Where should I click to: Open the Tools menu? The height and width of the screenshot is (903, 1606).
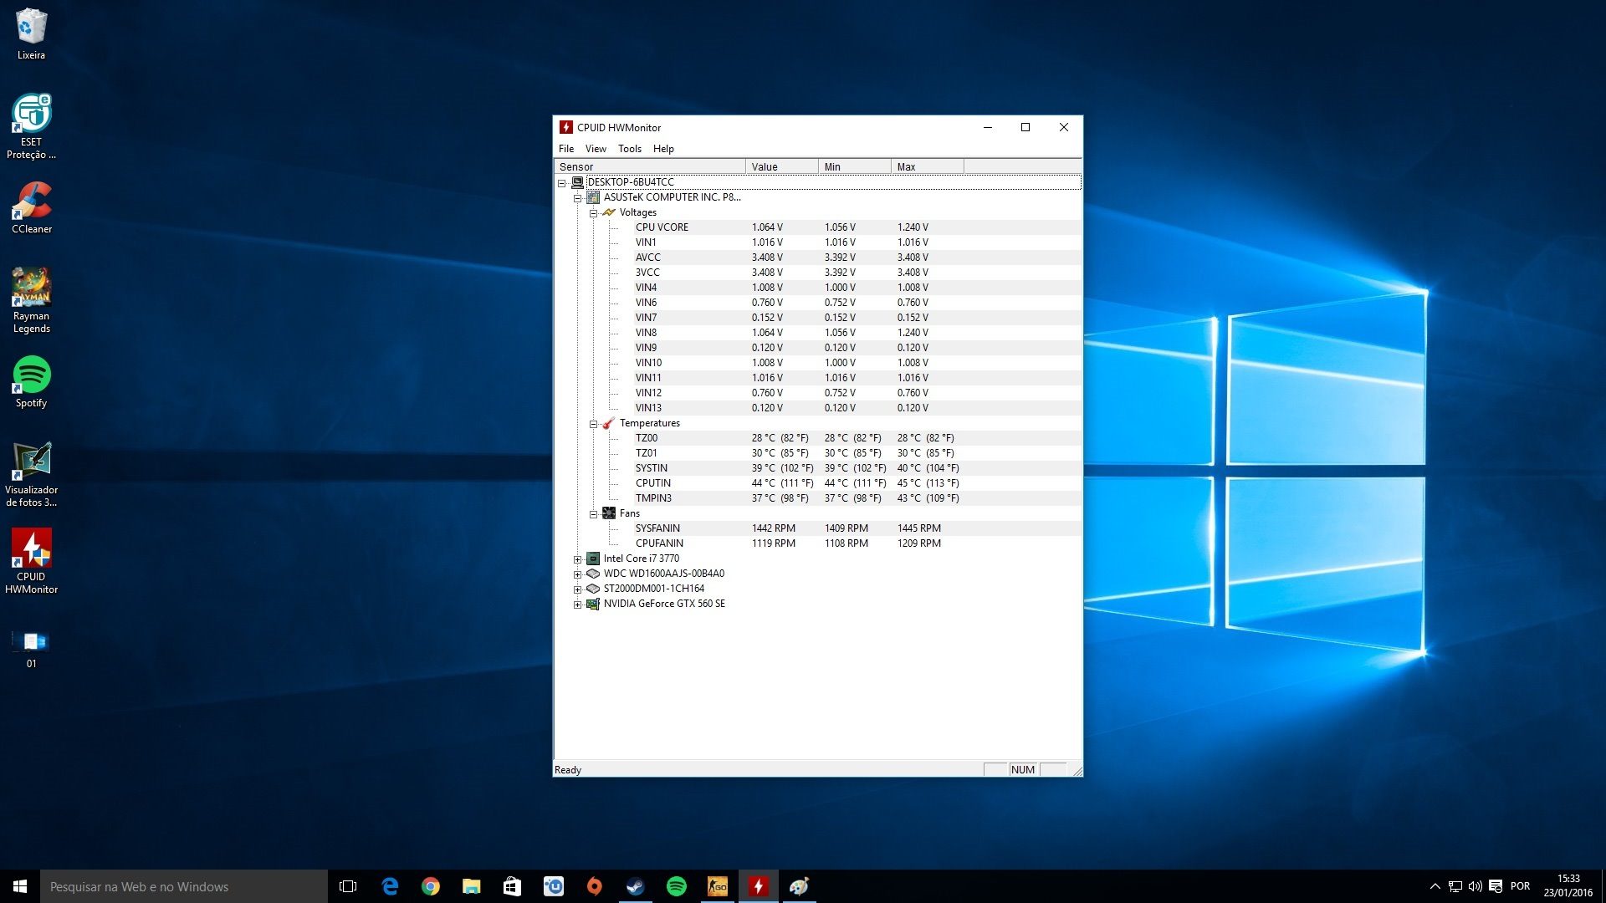pyautogui.click(x=630, y=149)
